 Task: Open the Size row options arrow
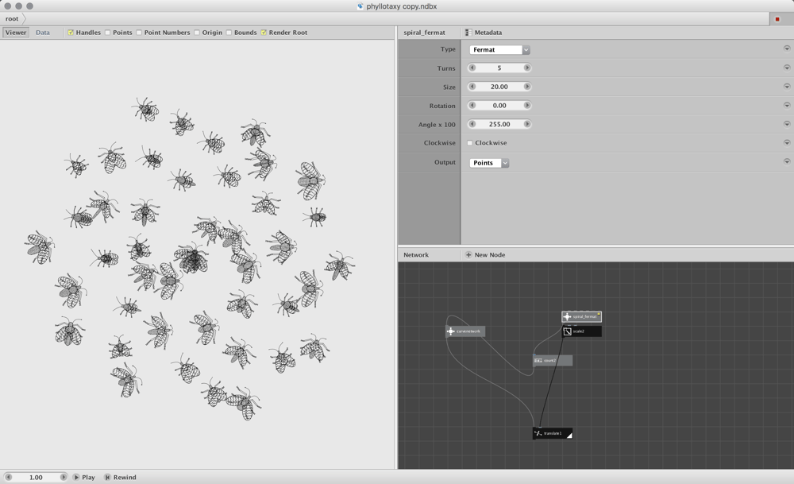[x=787, y=86]
